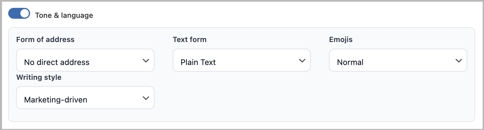Click the "Text form" field label
The height and width of the screenshot is (130, 484).
(x=189, y=40)
